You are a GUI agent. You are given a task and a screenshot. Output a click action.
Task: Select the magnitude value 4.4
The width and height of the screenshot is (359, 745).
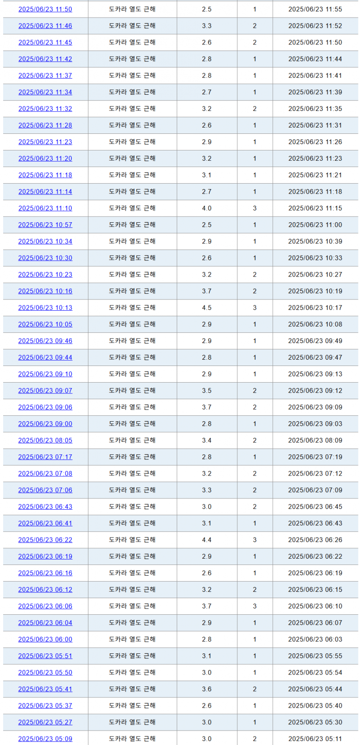(207, 541)
